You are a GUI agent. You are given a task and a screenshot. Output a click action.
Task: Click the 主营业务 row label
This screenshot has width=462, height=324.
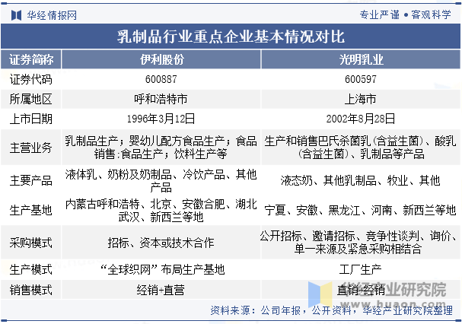[x=31, y=148]
